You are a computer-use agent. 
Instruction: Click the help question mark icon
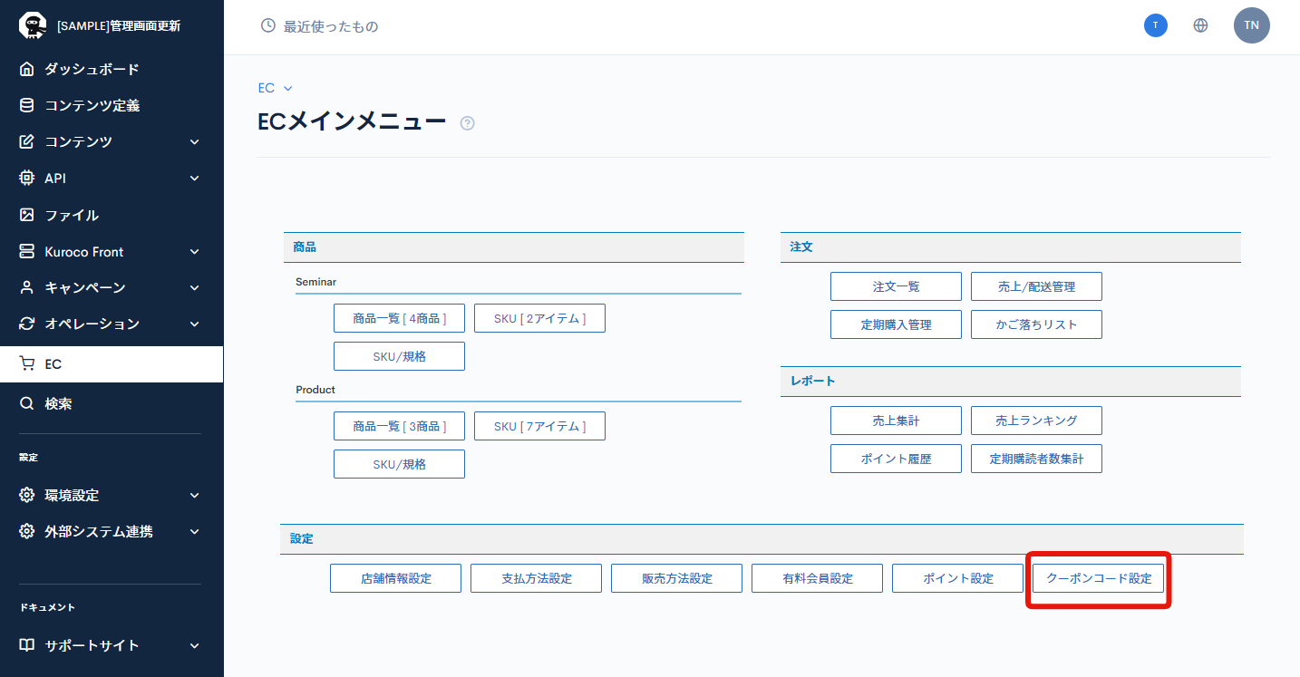(467, 123)
